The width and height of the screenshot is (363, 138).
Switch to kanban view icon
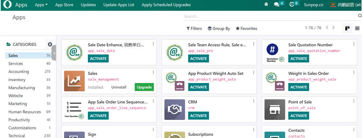point(347,28)
